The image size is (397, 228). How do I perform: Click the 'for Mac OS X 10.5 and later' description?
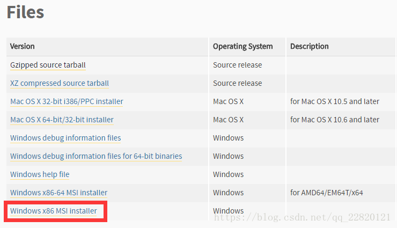(335, 101)
